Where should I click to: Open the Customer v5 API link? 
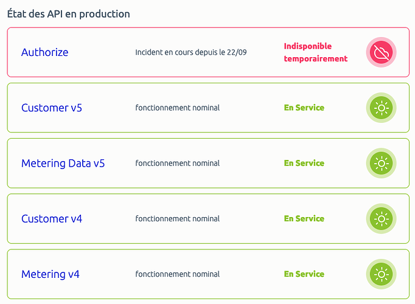[52, 108]
